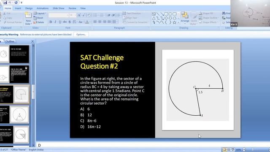Undo the last action
The image size is (270, 152).
pyautogui.click(x=10, y=3)
